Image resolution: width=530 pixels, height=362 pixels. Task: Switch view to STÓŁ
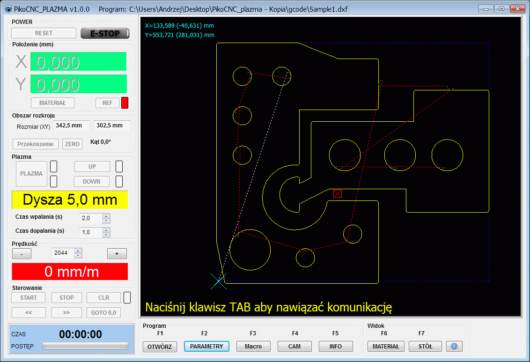(x=425, y=346)
